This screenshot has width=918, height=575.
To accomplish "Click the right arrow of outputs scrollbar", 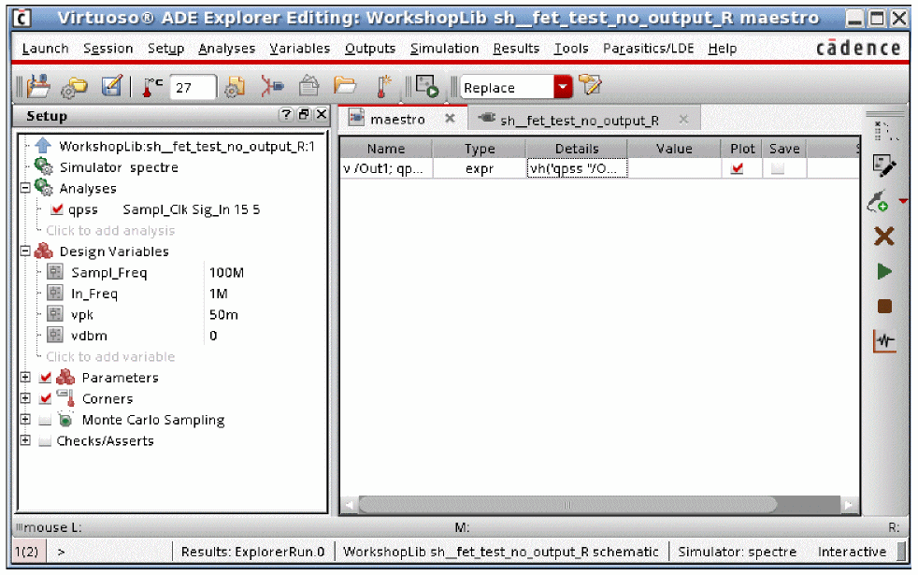I will (x=848, y=504).
